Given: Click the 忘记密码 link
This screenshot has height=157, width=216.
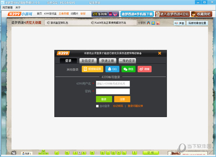Looking at the screenshot, I should coord(118,106).
